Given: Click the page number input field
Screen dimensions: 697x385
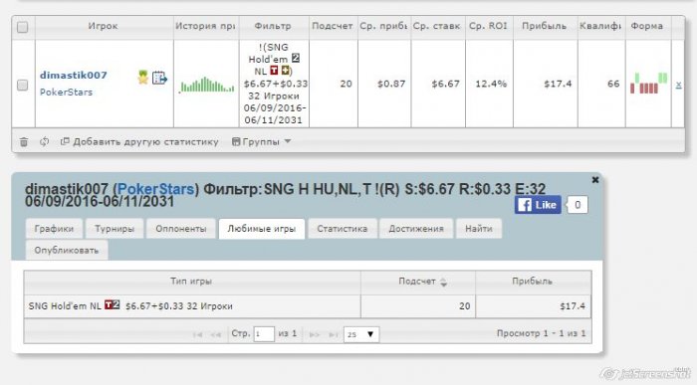Looking at the screenshot, I should [264, 334].
